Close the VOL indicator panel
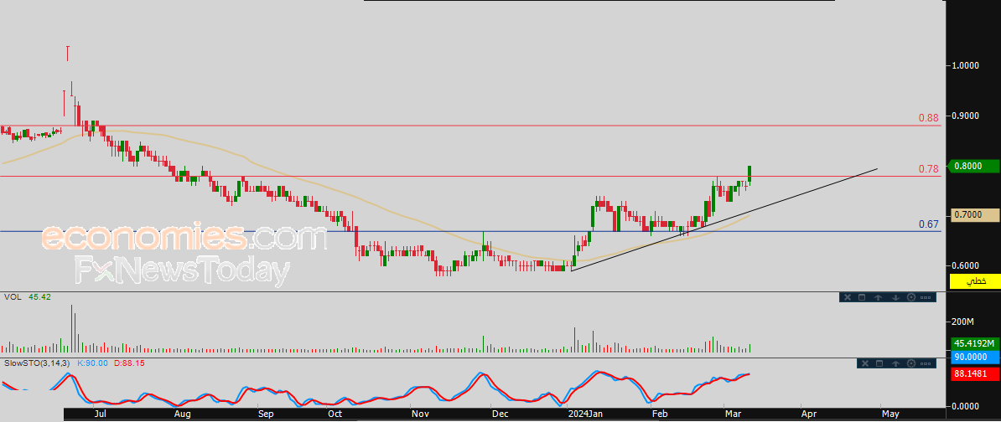The width and height of the screenshot is (1001, 422). [x=848, y=297]
